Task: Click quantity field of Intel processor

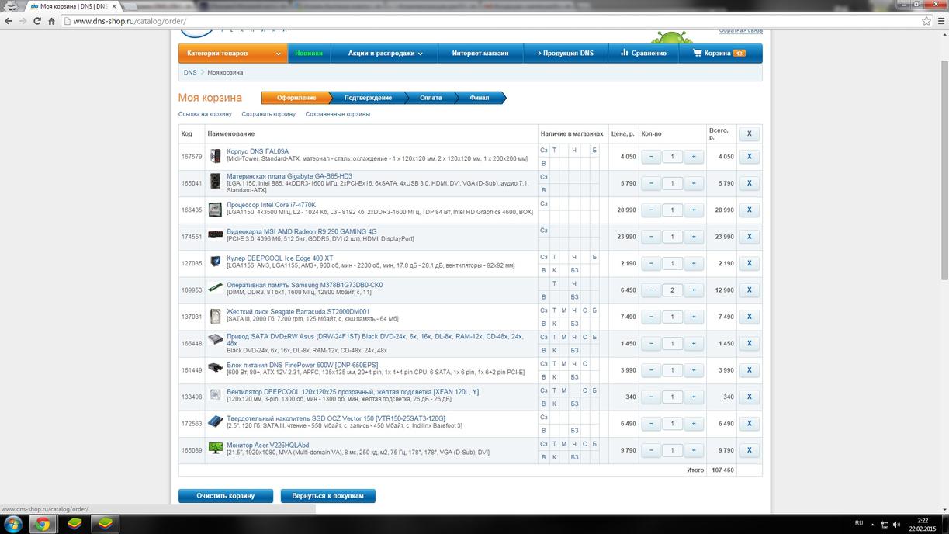Action: click(672, 210)
